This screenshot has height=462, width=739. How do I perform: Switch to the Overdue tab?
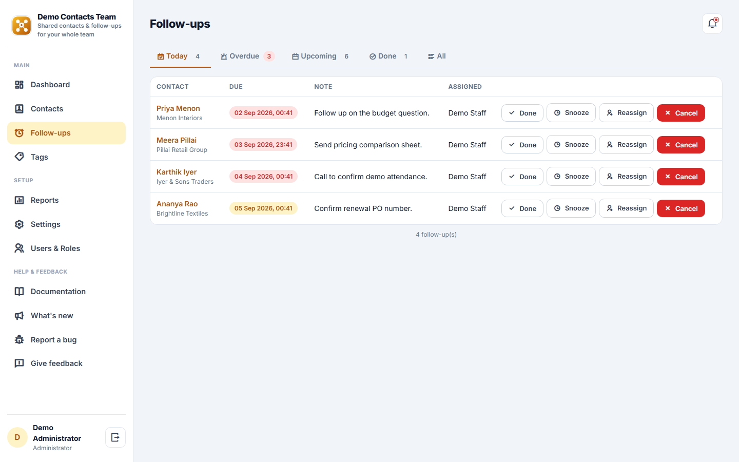pos(248,56)
